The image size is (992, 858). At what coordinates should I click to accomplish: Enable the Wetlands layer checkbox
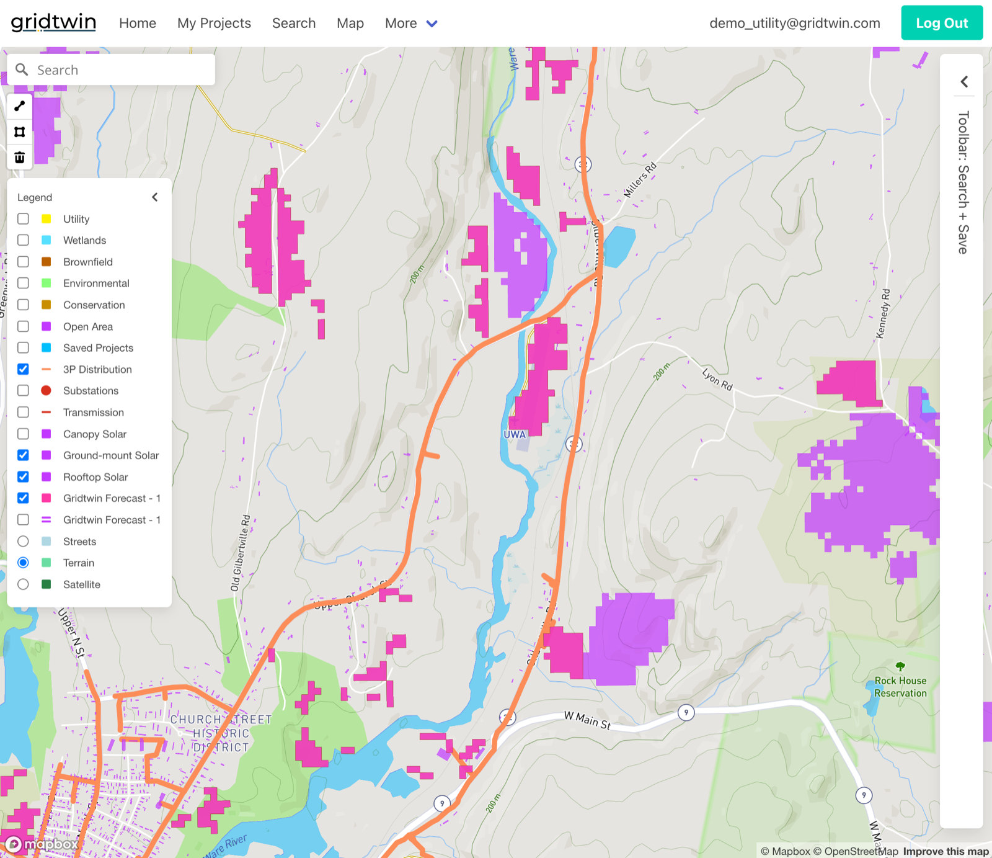23,240
